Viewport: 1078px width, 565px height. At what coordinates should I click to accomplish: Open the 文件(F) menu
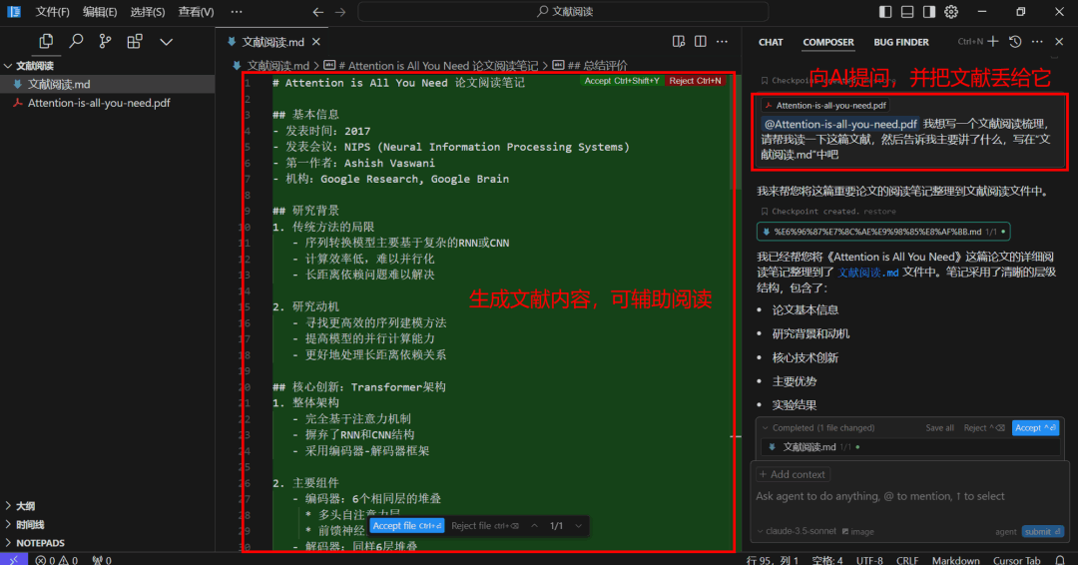pyautogui.click(x=52, y=12)
